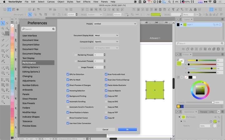225x140 pixels.
Task: Open the Effects menu
Action: pyautogui.click(x=87, y=2)
